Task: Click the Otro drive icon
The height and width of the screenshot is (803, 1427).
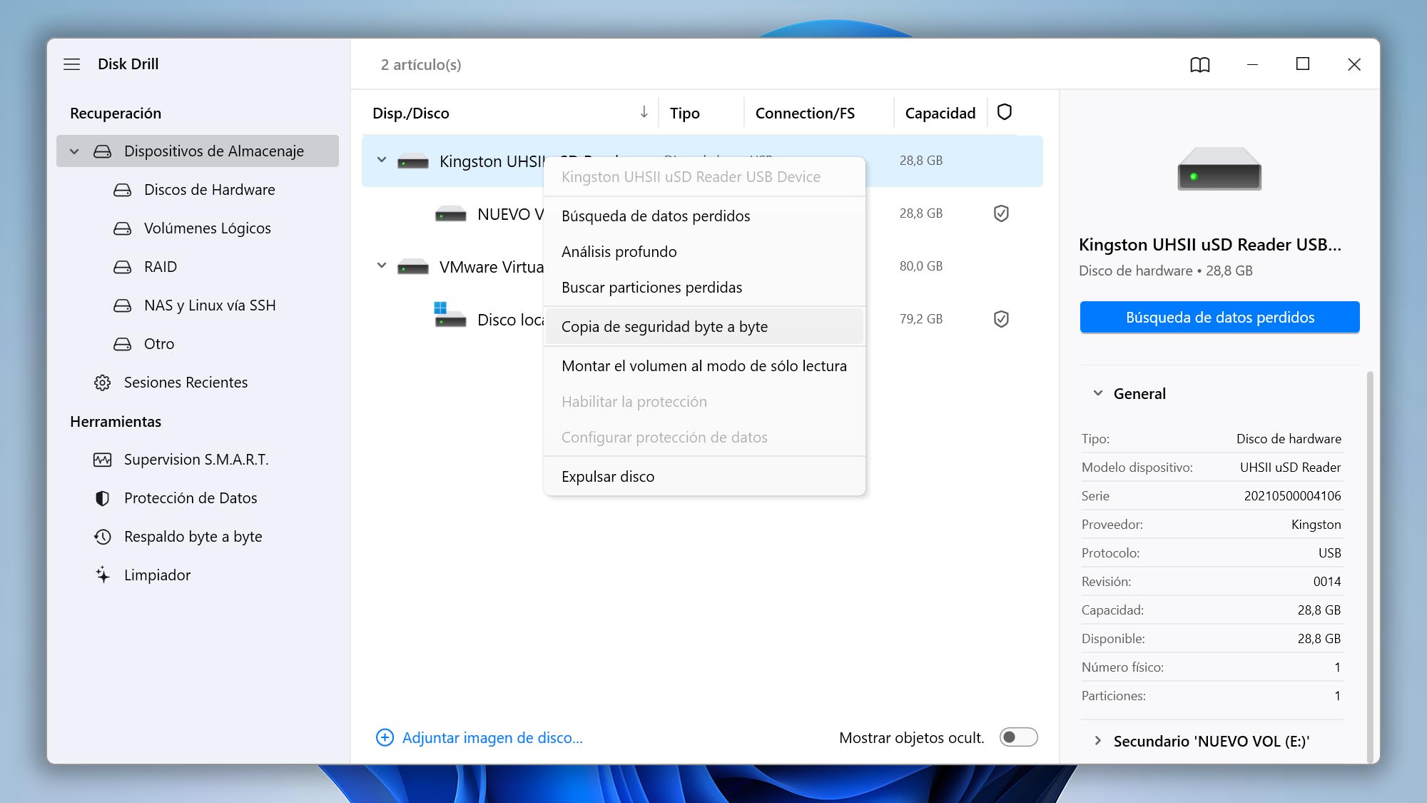Action: 123,344
